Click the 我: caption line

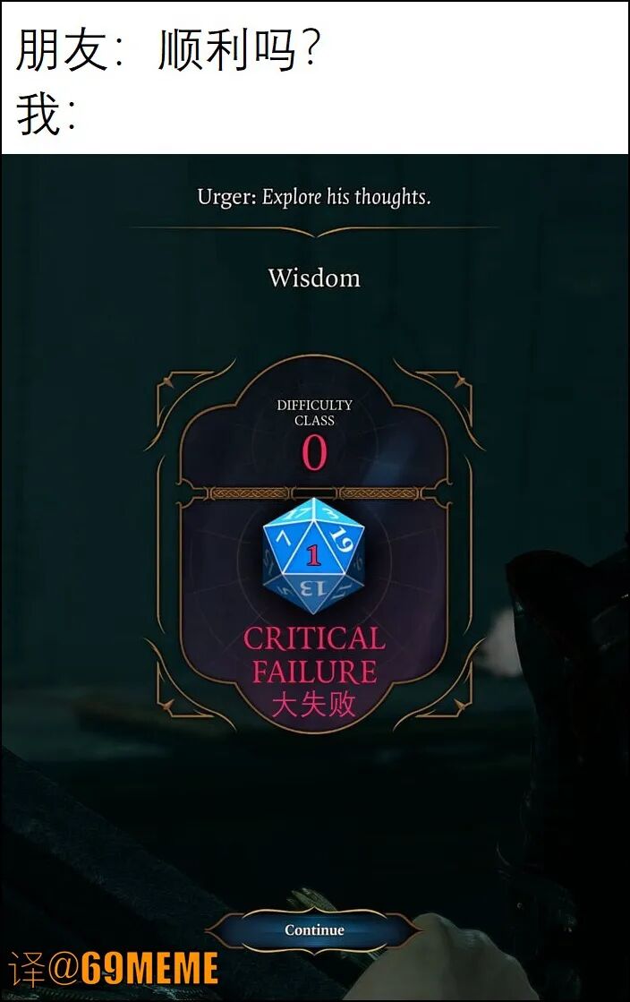(x=46, y=115)
